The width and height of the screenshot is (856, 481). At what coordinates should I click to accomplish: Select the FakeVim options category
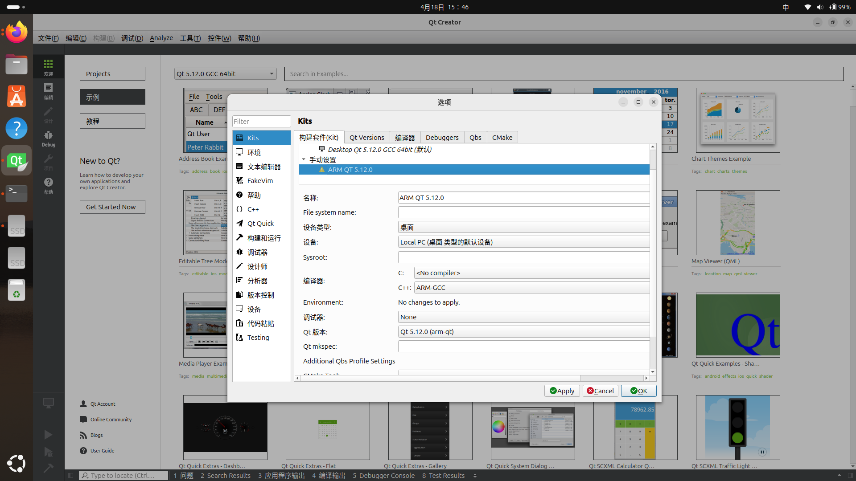[260, 181]
